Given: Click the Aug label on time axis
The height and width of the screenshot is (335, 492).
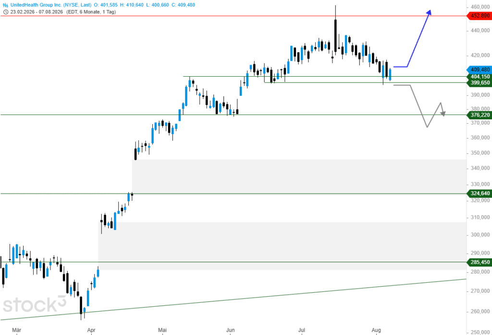Looking at the screenshot, I should pos(376,330).
